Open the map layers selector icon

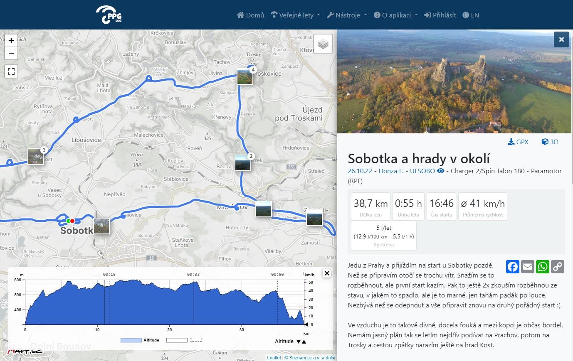(323, 44)
